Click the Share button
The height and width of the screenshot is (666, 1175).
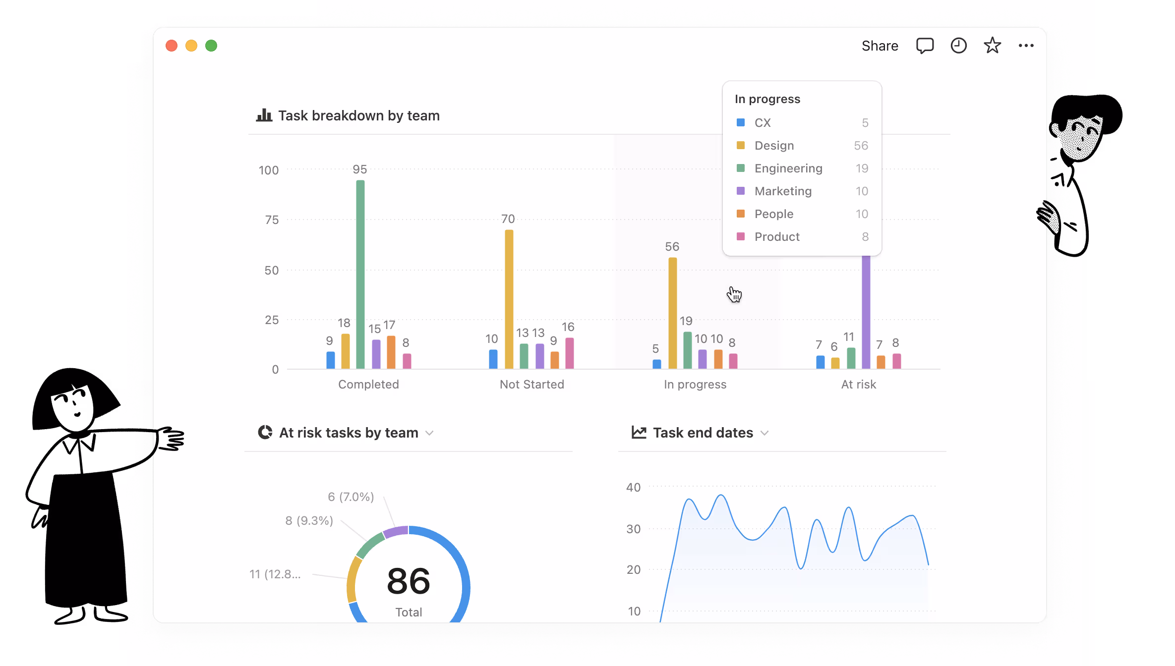[x=880, y=46]
